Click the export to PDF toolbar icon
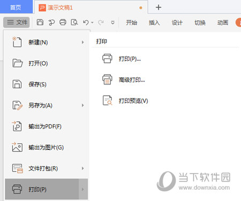Image resolution: width=241 pixels, height=201 pixels. [x=51, y=23]
